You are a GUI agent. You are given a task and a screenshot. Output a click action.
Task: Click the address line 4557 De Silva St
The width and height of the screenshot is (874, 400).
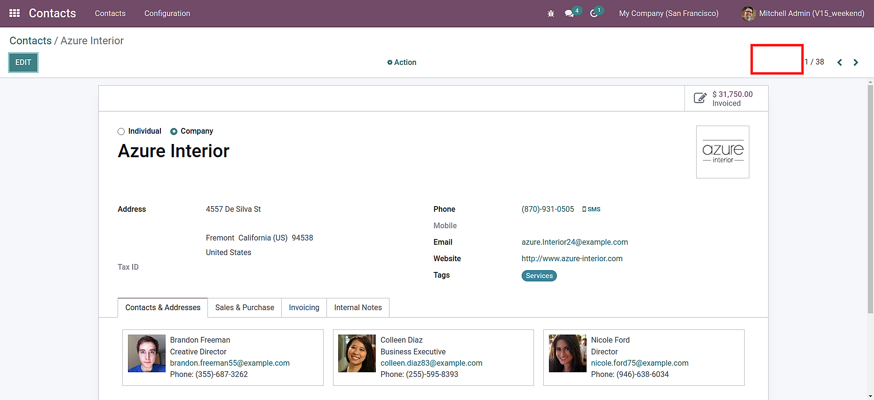point(233,209)
